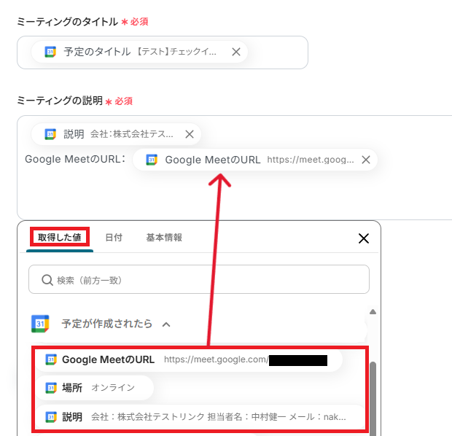Click the 会社:株式会社テス... chip value
452x436 pixels.
click(x=132, y=134)
